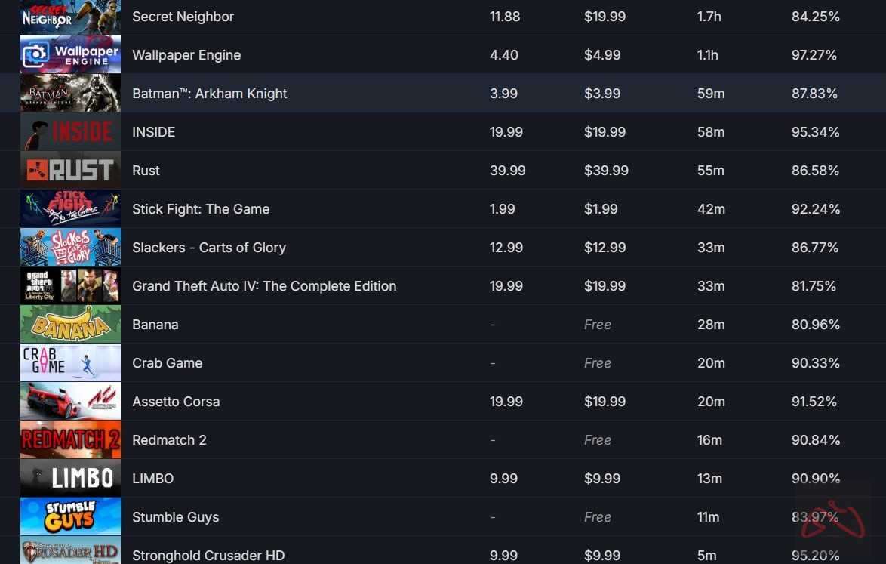Screen dimensions: 886x564
Task: Click the Batman Arkham Knight cover art
Action: click(x=70, y=94)
